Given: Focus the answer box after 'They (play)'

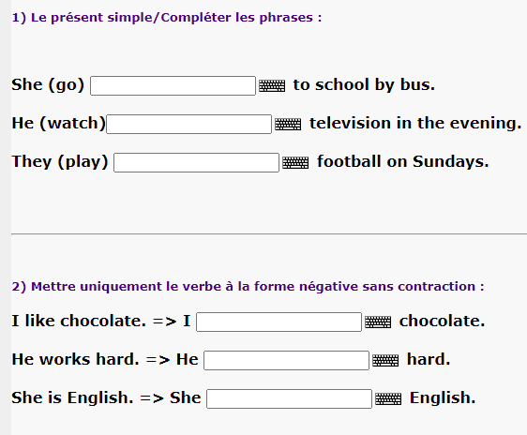Looking at the screenshot, I should click(196, 162).
